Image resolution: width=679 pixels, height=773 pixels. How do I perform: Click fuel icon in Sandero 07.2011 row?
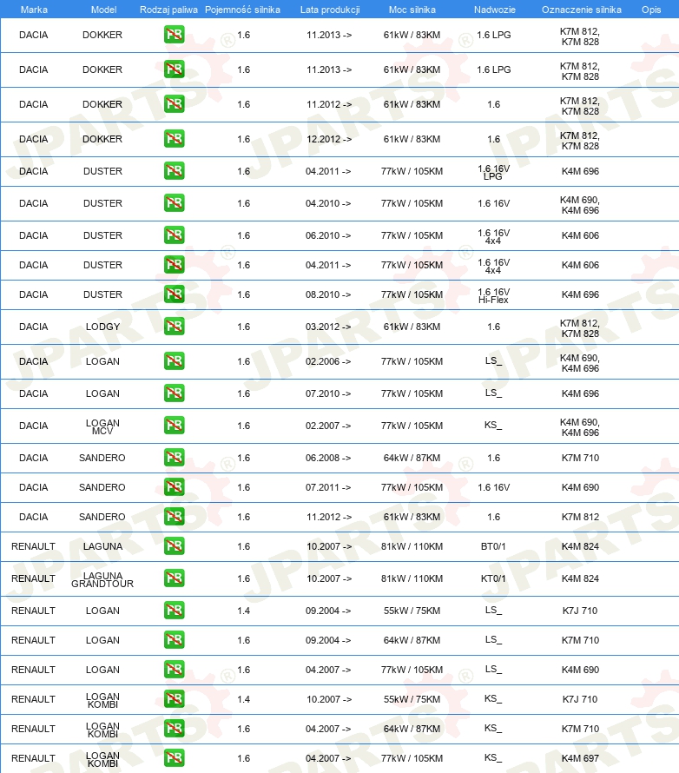(x=174, y=487)
